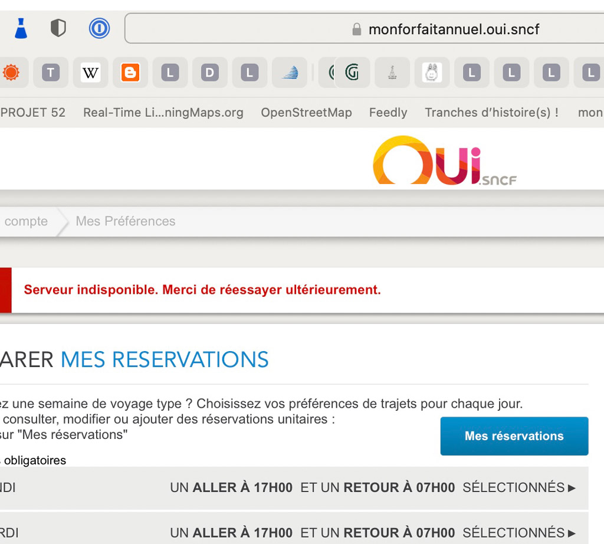Open the full green G logo pinned tab
Image resolution: width=604 pixels, height=544 pixels.
pyautogui.click(x=352, y=73)
